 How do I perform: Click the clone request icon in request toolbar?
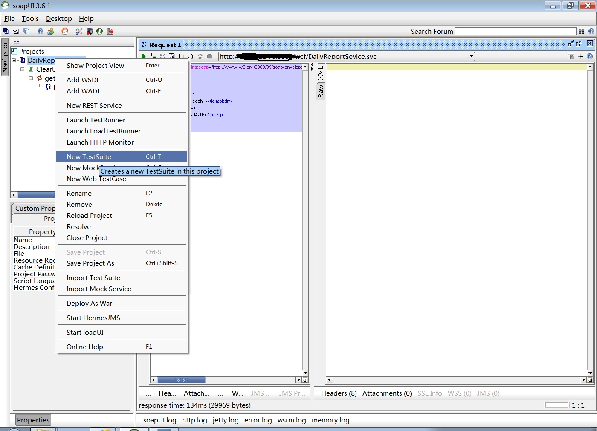pos(191,56)
